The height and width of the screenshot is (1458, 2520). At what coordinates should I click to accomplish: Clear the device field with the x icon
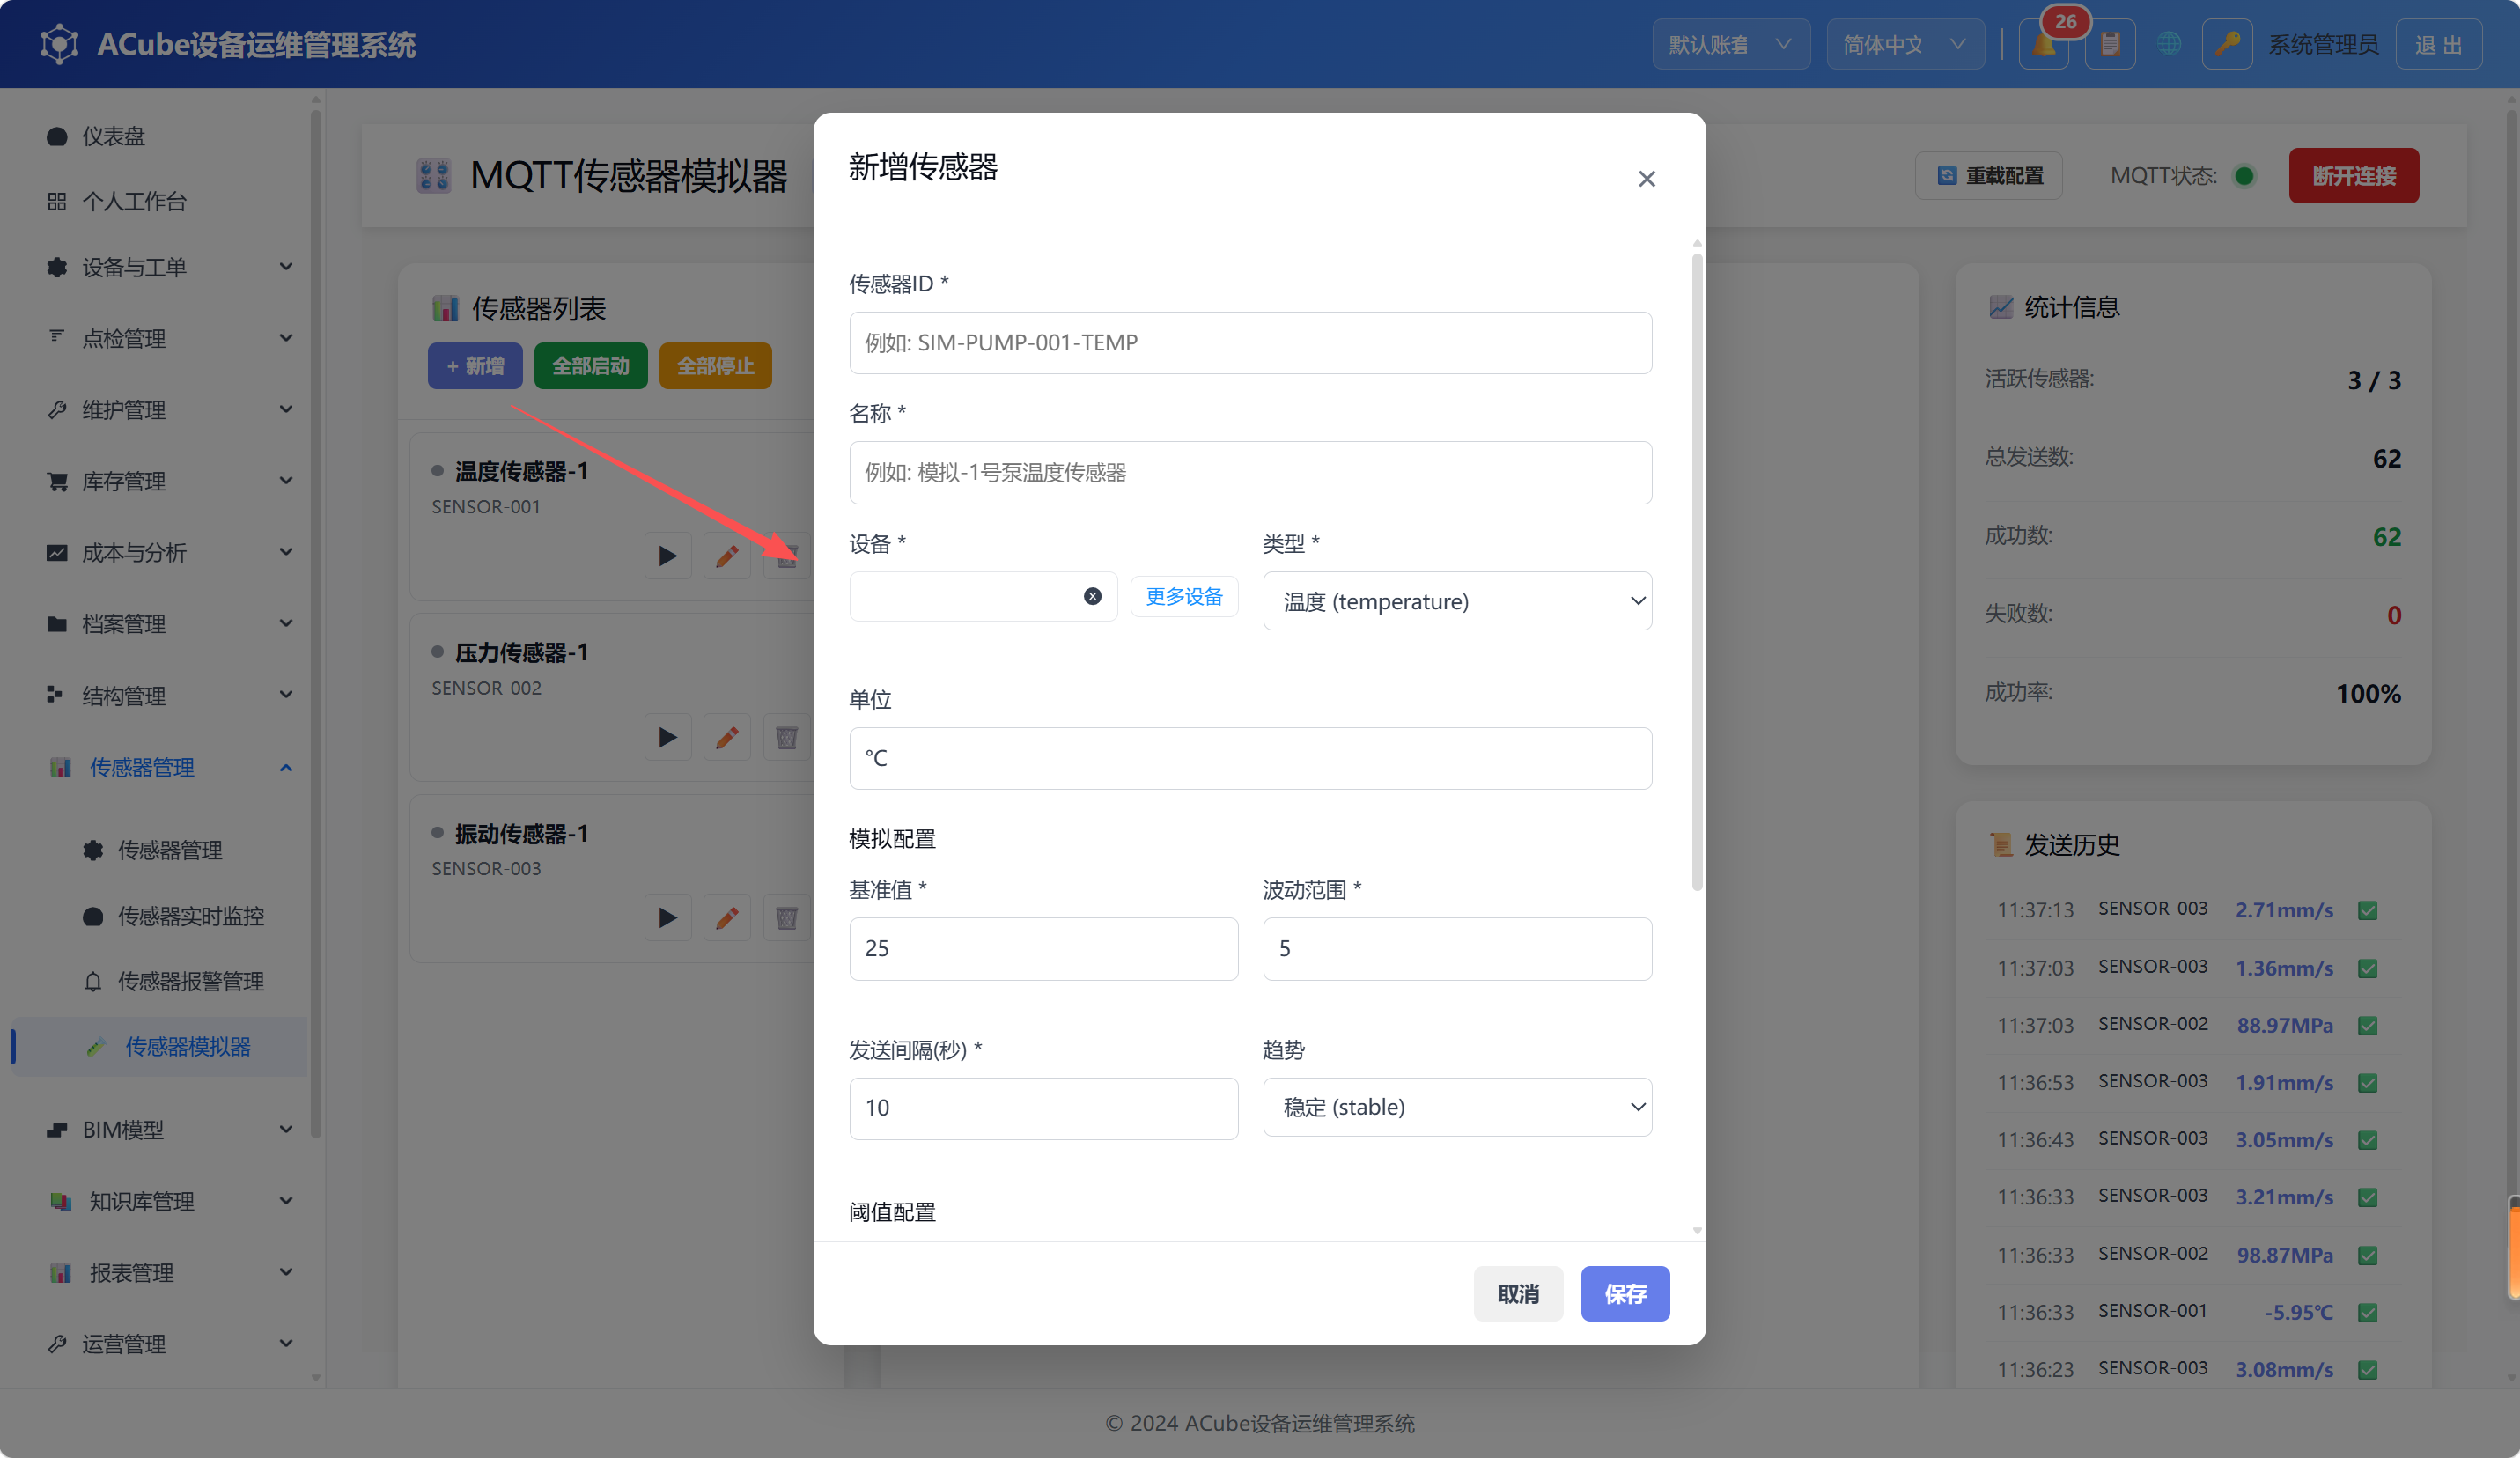pos(1092,596)
